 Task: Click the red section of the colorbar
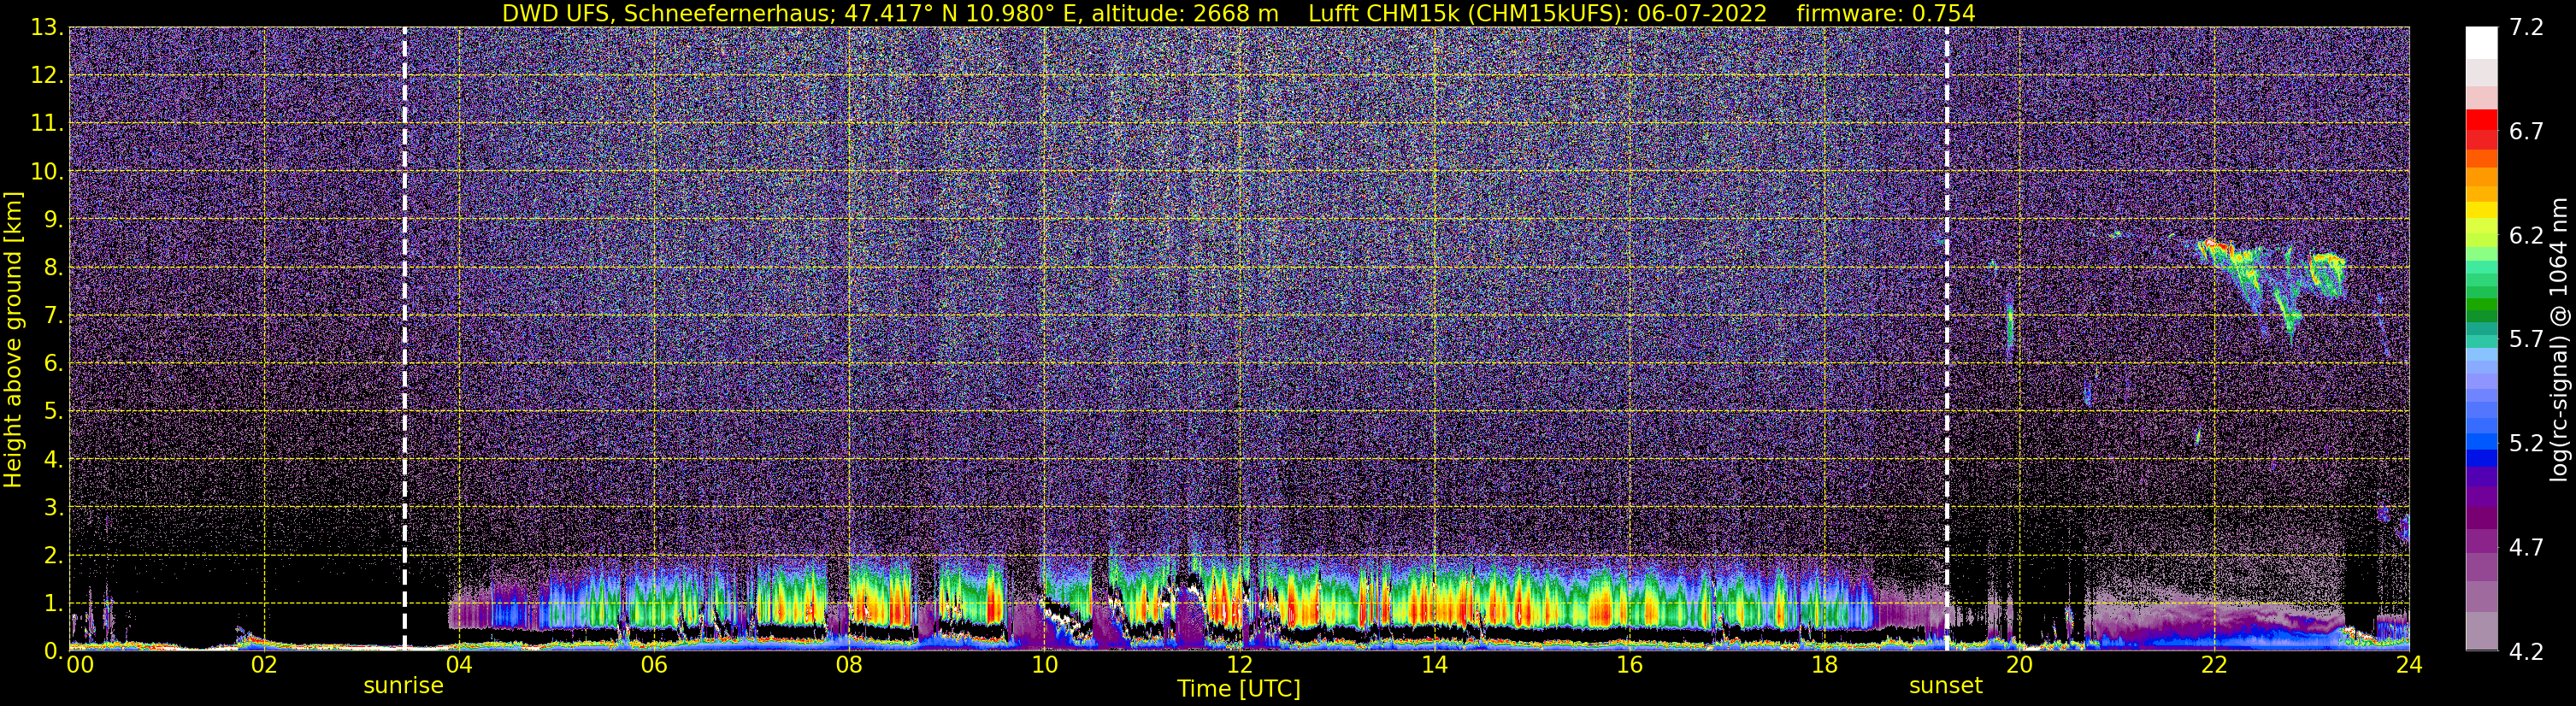2481,131
